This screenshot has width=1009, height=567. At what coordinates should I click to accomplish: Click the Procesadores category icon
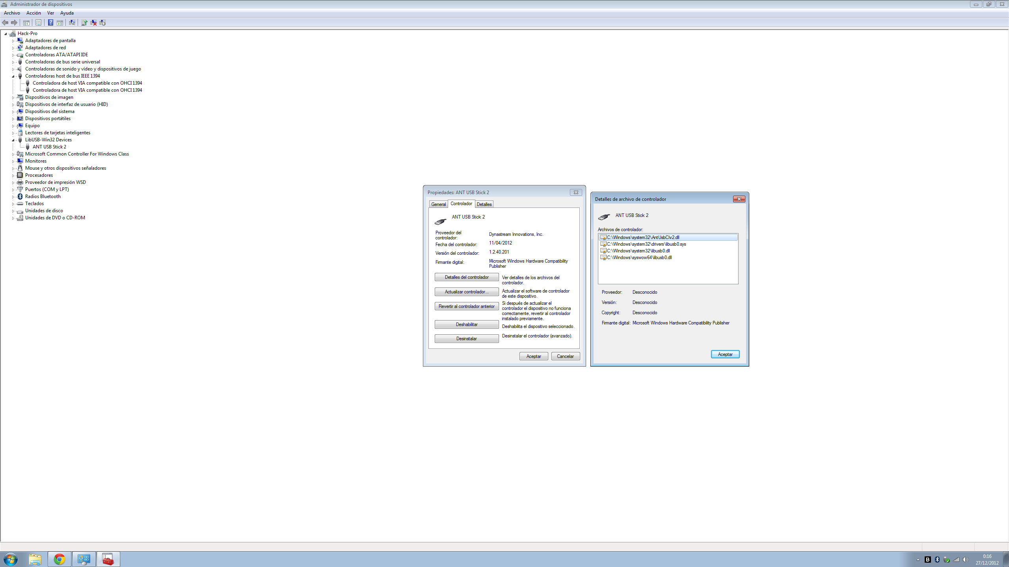(20, 175)
